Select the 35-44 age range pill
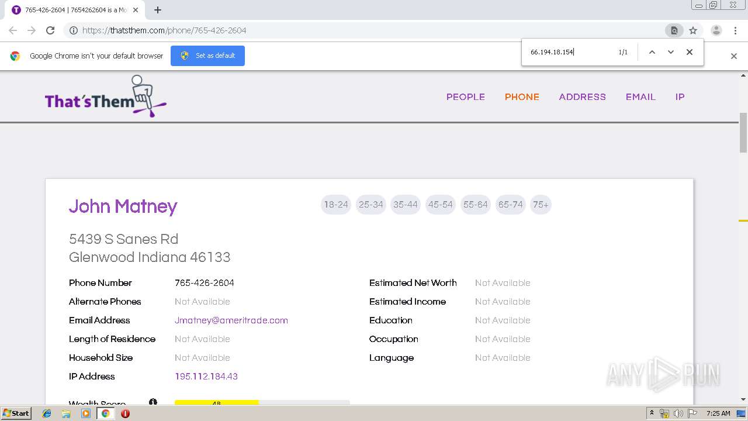This screenshot has height=421, width=748. pyautogui.click(x=406, y=205)
